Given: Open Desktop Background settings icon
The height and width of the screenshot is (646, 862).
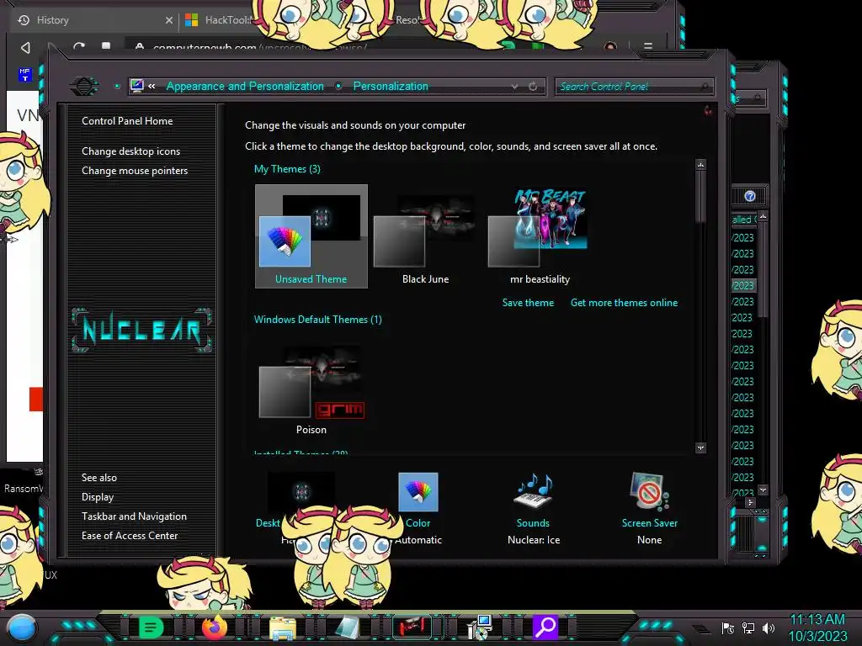Looking at the screenshot, I should coord(301,491).
